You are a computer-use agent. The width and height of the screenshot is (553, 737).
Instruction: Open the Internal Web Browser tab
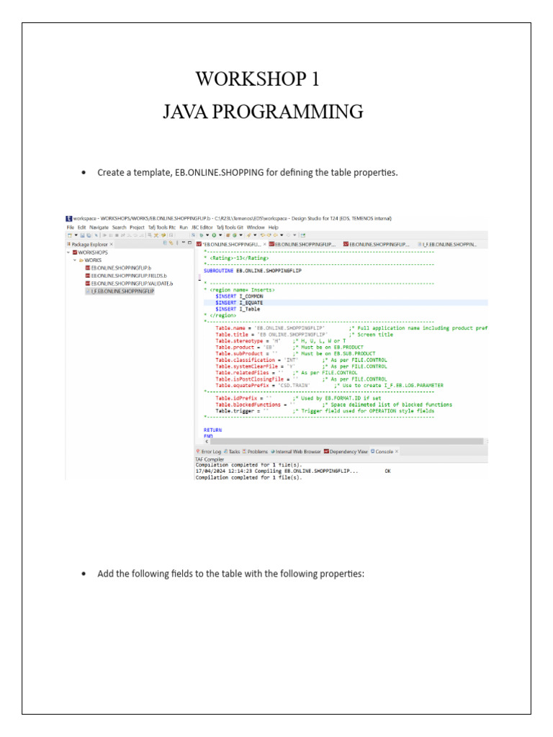click(x=296, y=452)
